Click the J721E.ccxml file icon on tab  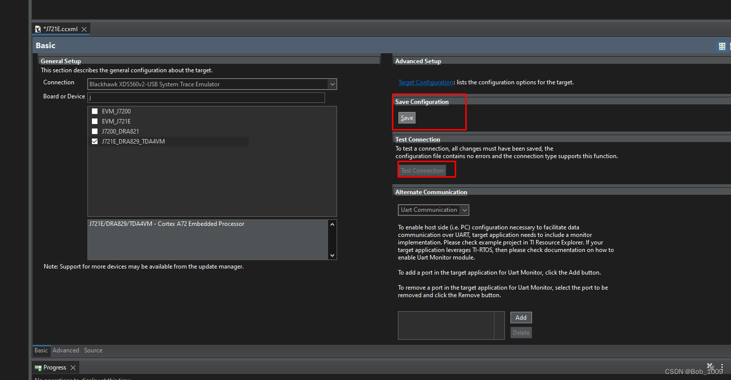click(38, 29)
